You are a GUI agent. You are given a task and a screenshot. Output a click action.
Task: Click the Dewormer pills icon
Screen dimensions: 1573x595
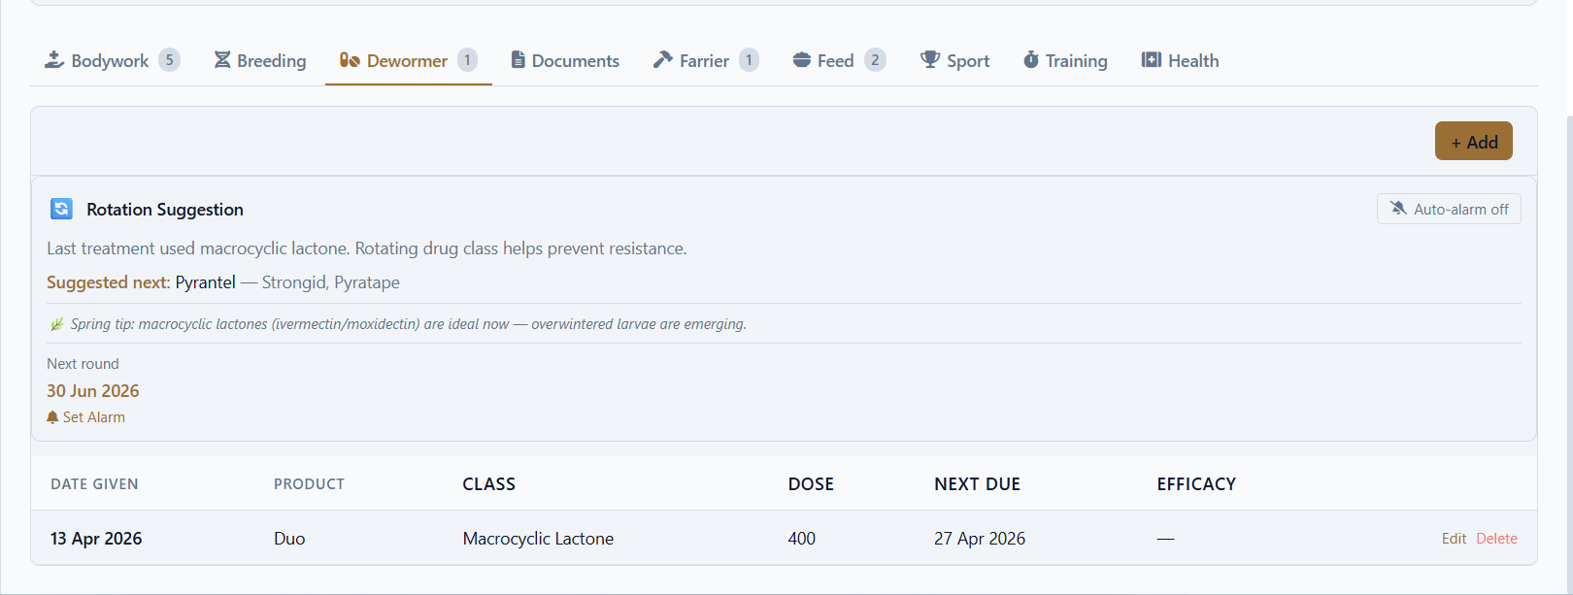tap(350, 60)
